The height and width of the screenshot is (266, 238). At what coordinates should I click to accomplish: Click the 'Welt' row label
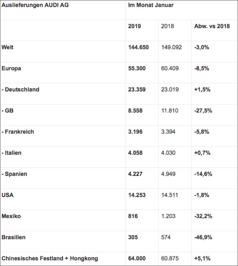tap(7, 47)
